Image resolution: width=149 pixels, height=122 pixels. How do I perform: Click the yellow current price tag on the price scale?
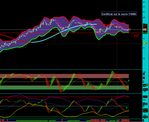pyautogui.click(x=145, y=29)
